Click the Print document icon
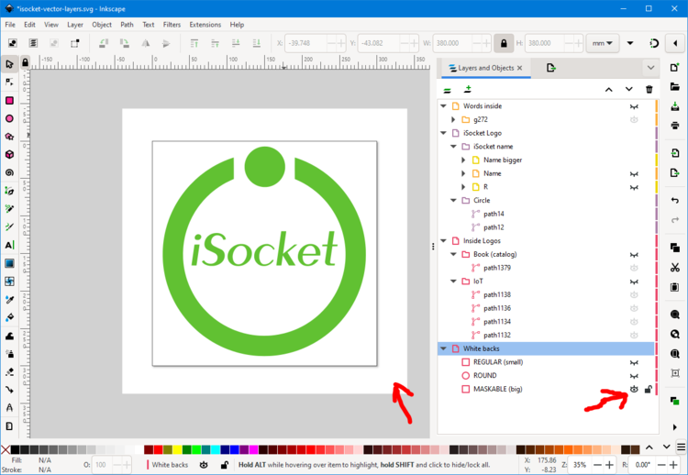688x475 pixels. pos(675,126)
